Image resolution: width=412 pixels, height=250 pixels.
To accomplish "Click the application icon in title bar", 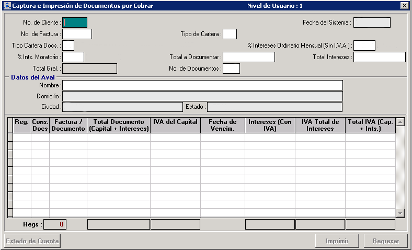I will pos(7,5).
